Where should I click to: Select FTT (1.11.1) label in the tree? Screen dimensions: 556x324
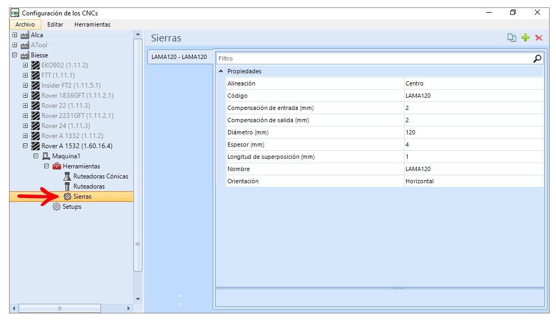58,75
